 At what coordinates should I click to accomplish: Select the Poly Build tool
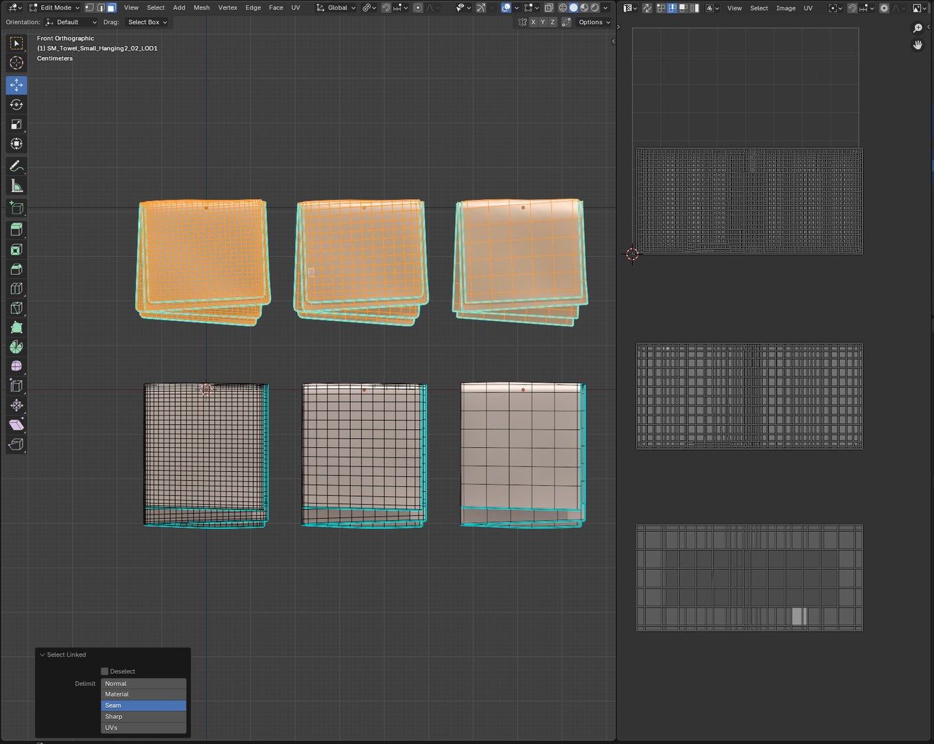(17, 328)
